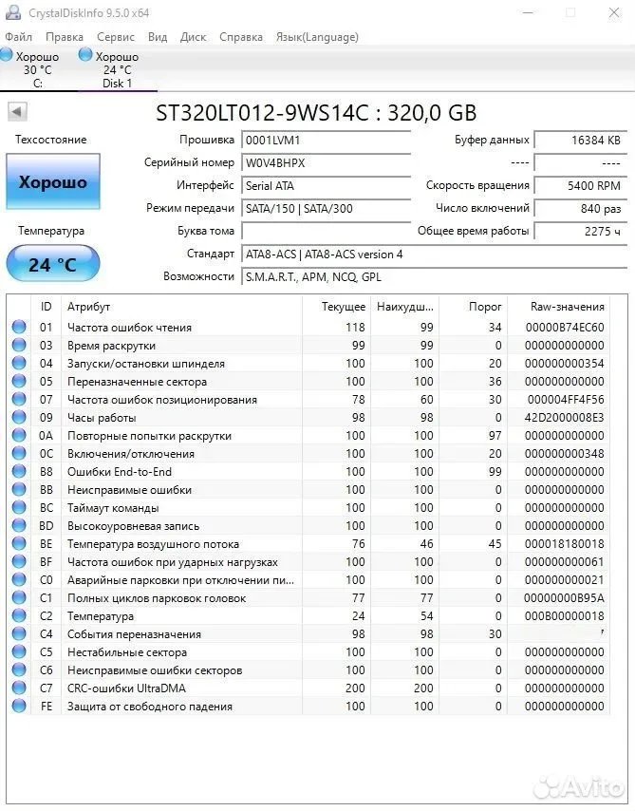Click status icon for BC Таймаут команды
This screenshot has width=635, height=811.
[x=19, y=507]
